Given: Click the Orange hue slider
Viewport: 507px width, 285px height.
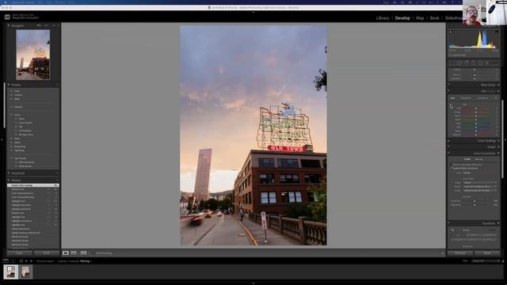Looking at the screenshot, I should 476,112.
